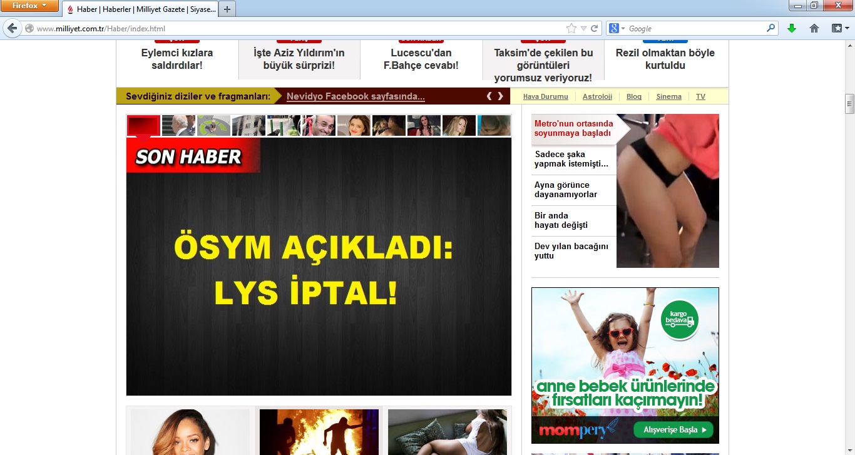Click the vertical scrollbar thumb
Screen dimensions: 855x455
[849, 104]
